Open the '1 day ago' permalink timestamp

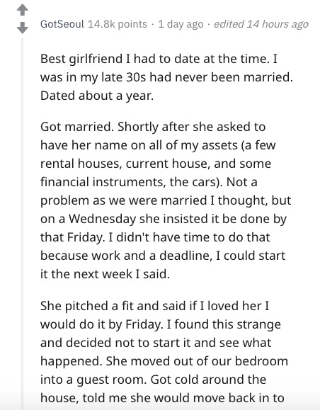[x=181, y=24]
